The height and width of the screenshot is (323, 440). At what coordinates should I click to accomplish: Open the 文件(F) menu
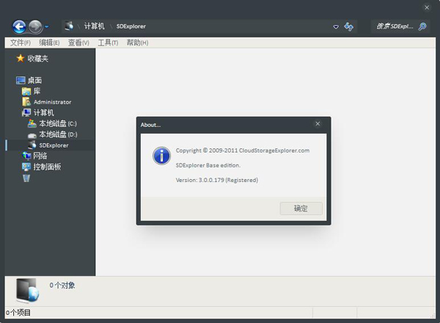[21, 43]
